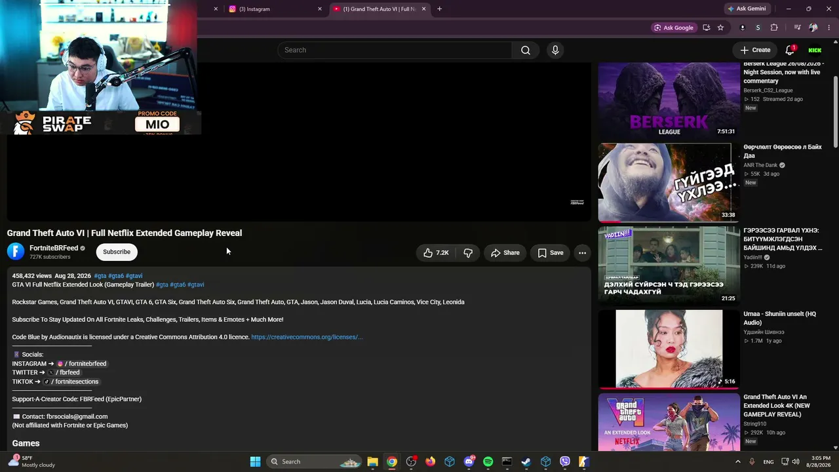The height and width of the screenshot is (472, 839).
Task: Open Chrome three-dot menu
Action: (829, 28)
